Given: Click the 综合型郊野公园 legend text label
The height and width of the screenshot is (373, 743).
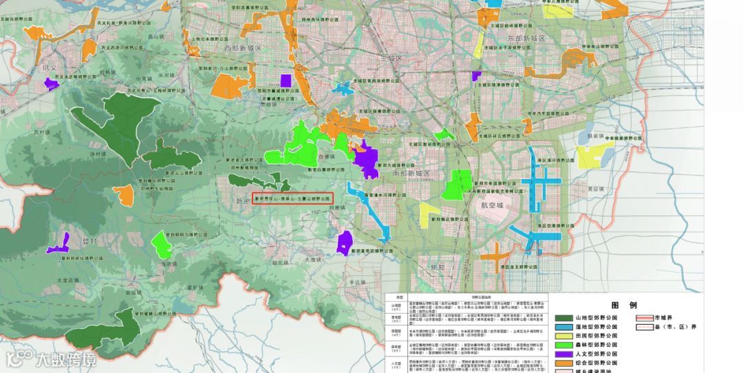Looking at the screenshot, I should point(596,363).
